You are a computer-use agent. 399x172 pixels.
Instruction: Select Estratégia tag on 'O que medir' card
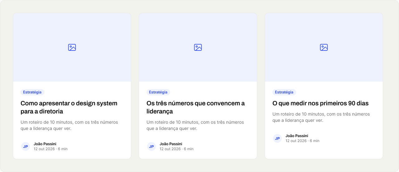(284, 92)
